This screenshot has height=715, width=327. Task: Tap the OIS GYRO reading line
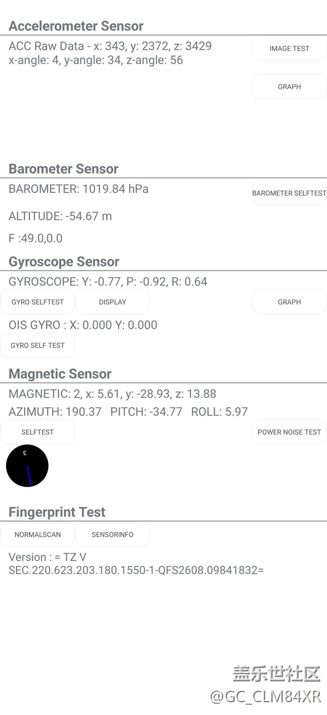point(83,325)
